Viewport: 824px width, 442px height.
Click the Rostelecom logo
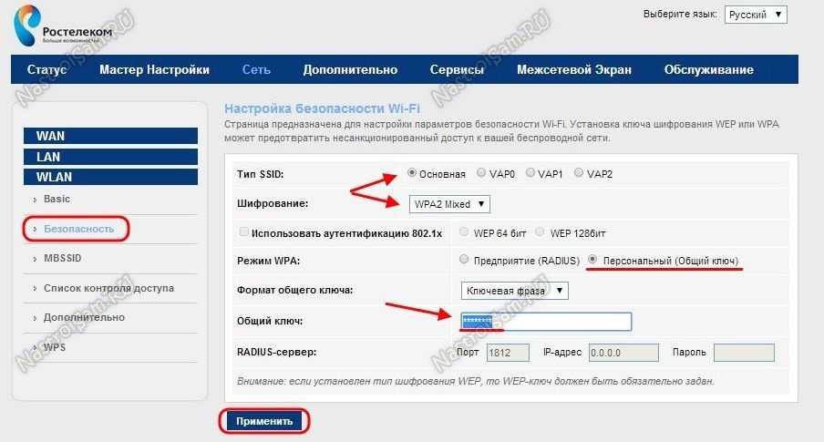[x=63, y=26]
